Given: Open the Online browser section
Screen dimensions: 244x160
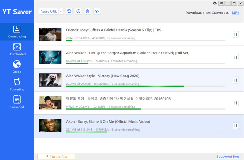Looking at the screenshot, I should tap(17, 67).
